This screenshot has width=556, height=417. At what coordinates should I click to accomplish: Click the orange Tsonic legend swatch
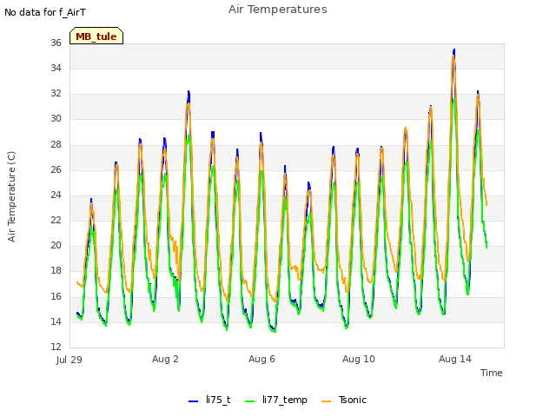pos(327,401)
